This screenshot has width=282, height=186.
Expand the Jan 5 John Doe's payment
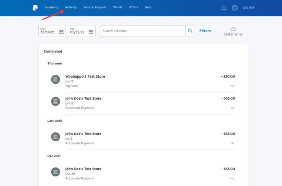(x=232, y=143)
